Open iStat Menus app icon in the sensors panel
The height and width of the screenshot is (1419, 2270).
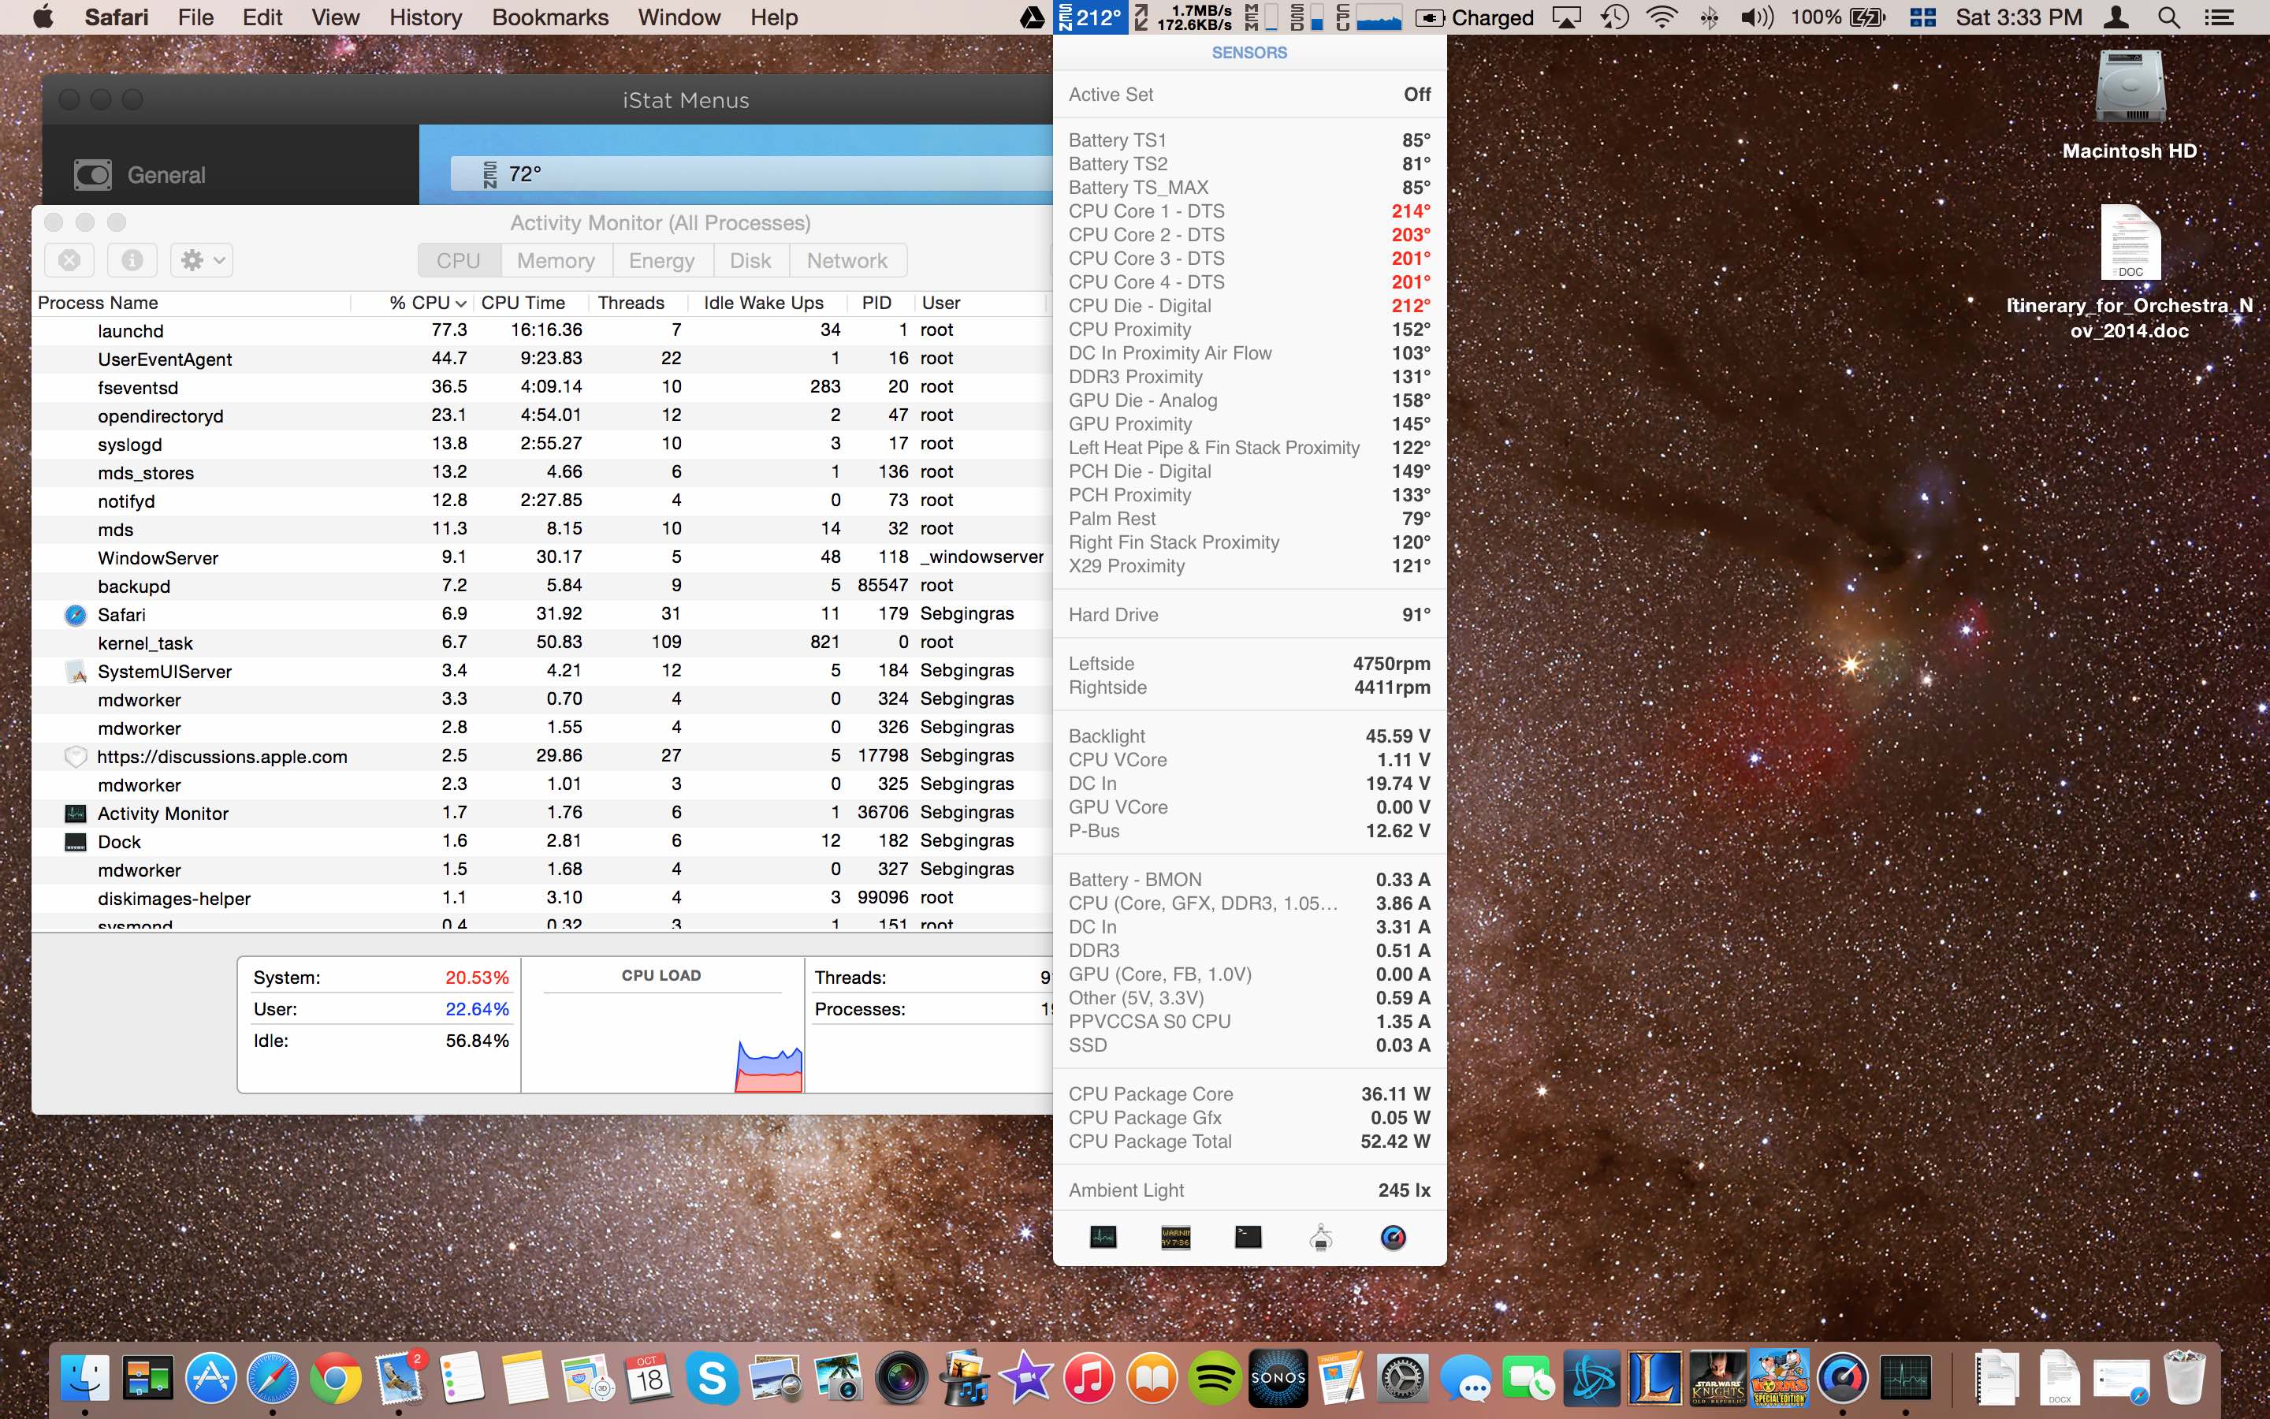tap(1393, 1238)
